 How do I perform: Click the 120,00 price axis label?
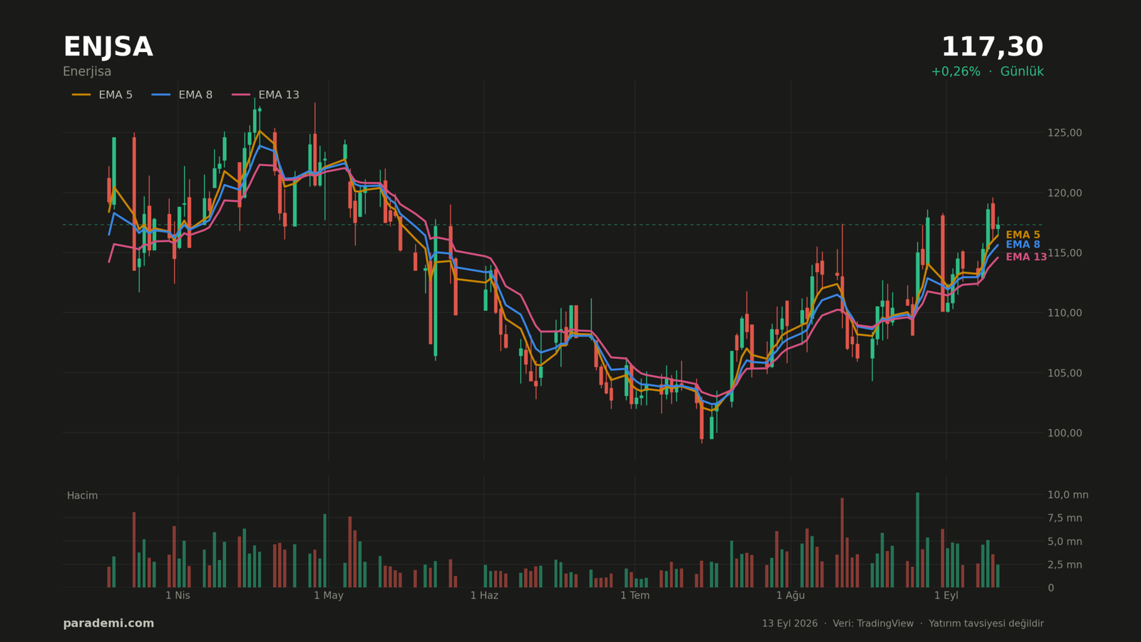(x=1065, y=193)
